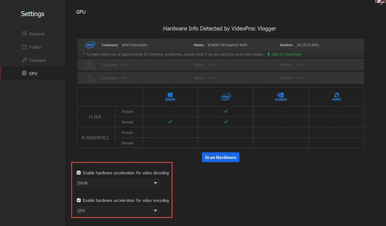Open the DXVA decoding dropdown

(x=118, y=183)
